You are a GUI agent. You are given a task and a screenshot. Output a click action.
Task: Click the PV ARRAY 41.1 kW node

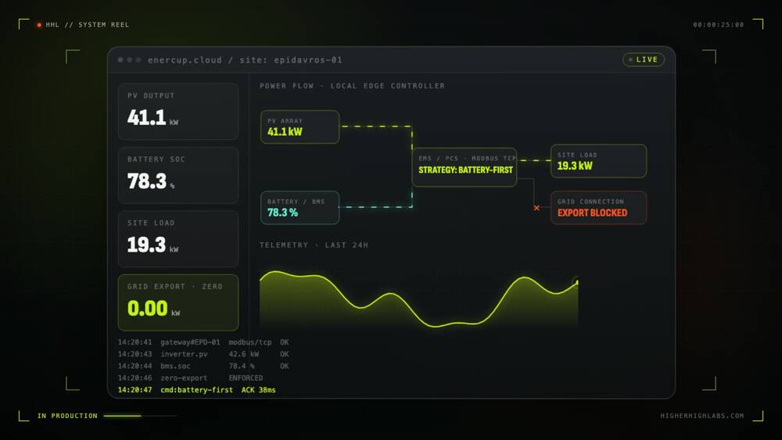[300, 127]
